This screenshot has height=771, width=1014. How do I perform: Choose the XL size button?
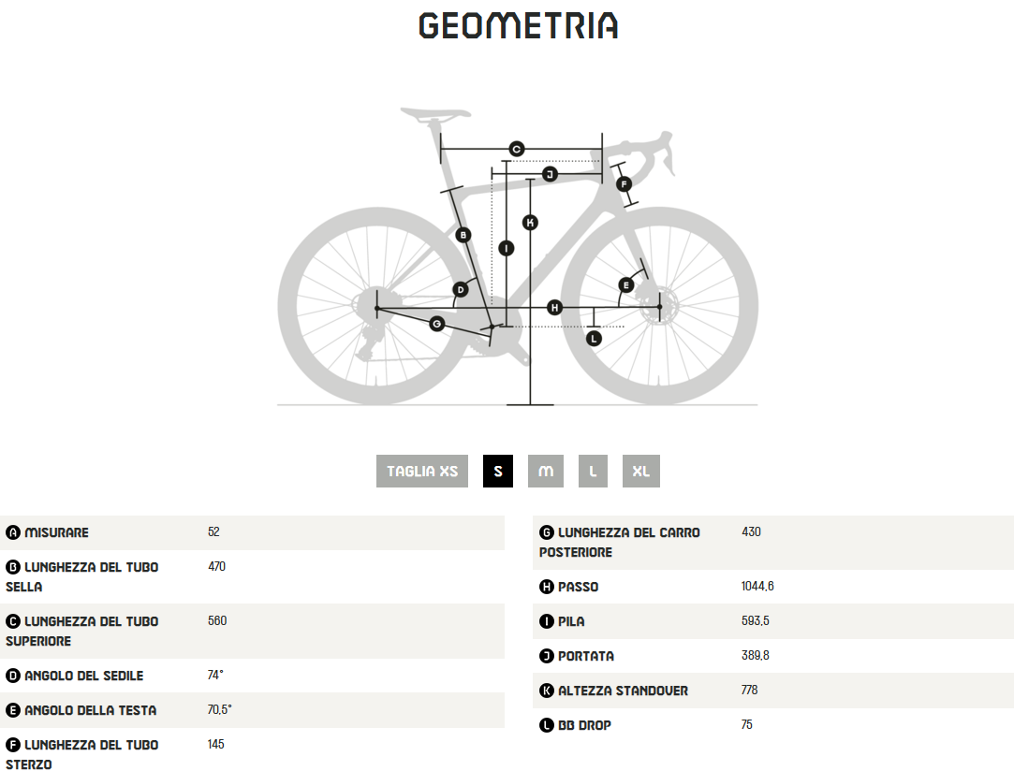click(x=640, y=471)
